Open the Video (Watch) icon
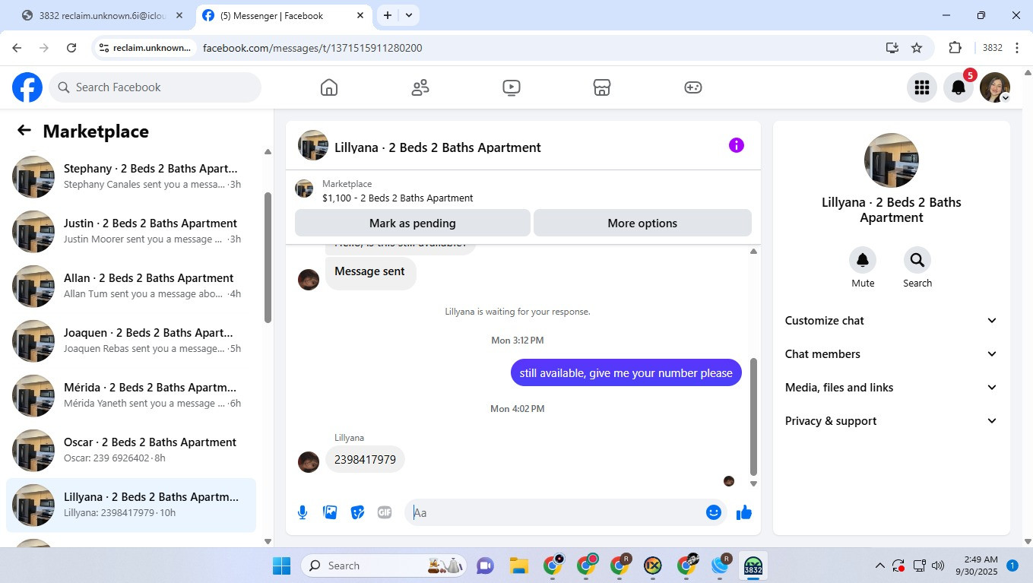This screenshot has width=1033, height=583. click(512, 87)
